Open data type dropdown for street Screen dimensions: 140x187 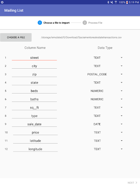(x=105, y=58)
